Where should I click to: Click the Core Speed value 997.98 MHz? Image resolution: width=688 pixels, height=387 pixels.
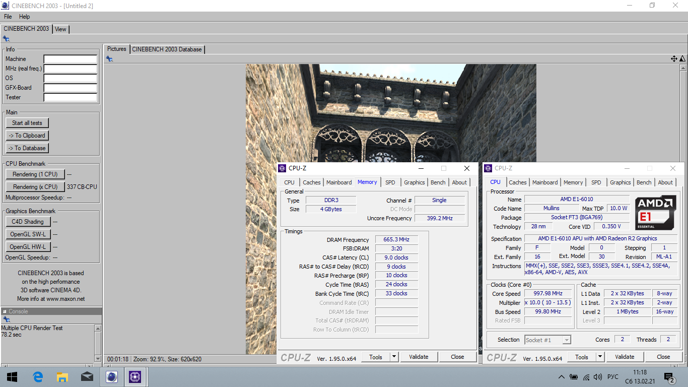(x=549, y=294)
